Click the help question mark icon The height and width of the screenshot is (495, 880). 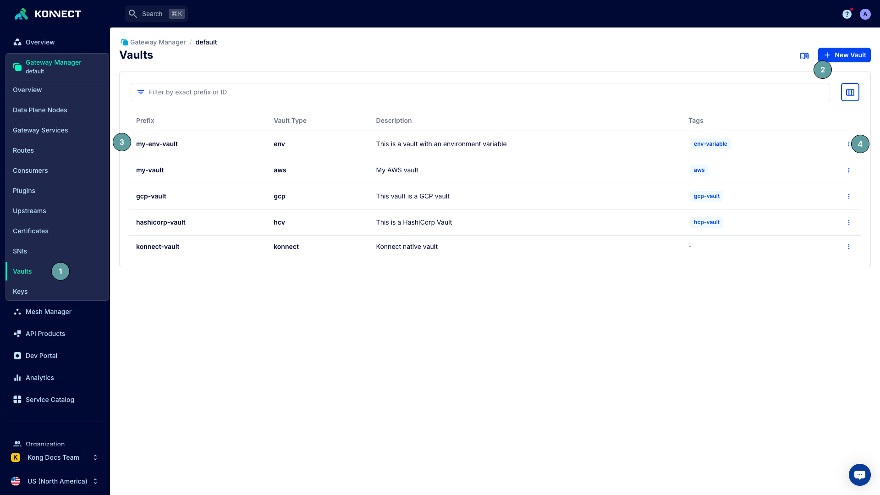coord(847,14)
